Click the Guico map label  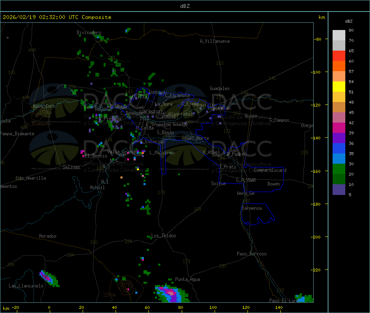(x=251, y=116)
